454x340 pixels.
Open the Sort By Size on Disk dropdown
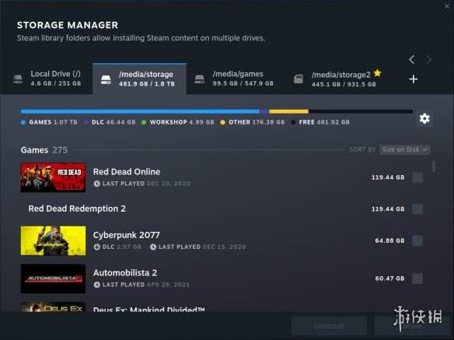405,149
